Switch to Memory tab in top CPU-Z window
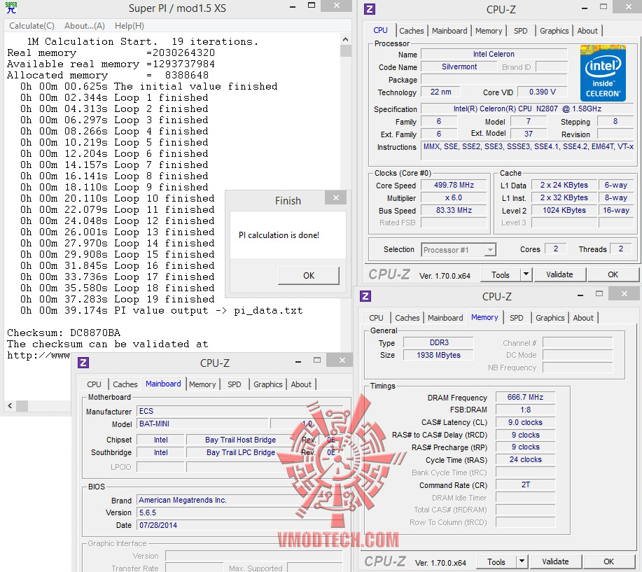This screenshot has width=642, height=572. pyautogui.click(x=489, y=31)
